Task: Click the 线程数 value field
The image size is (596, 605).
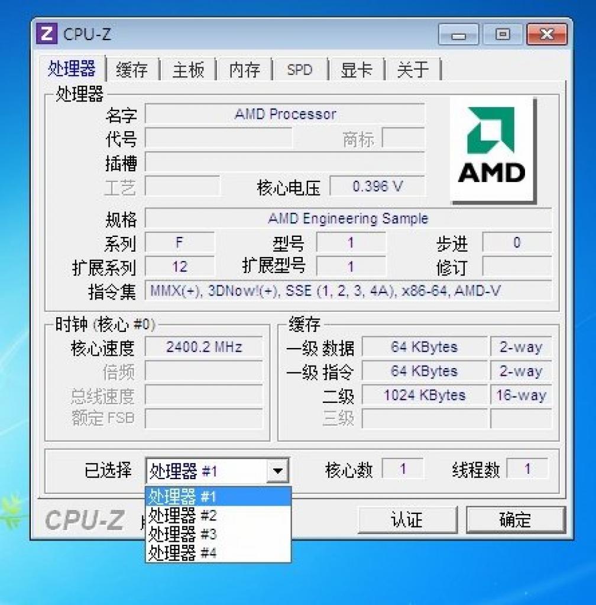Action: click(527, 469)
